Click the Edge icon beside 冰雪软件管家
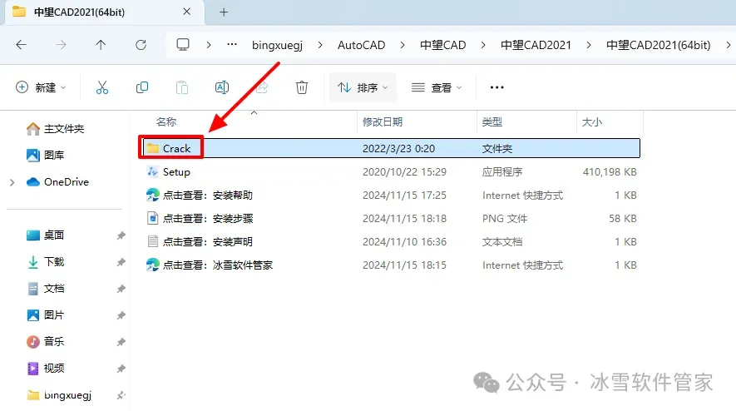736x411 pixels. (152, 265)
